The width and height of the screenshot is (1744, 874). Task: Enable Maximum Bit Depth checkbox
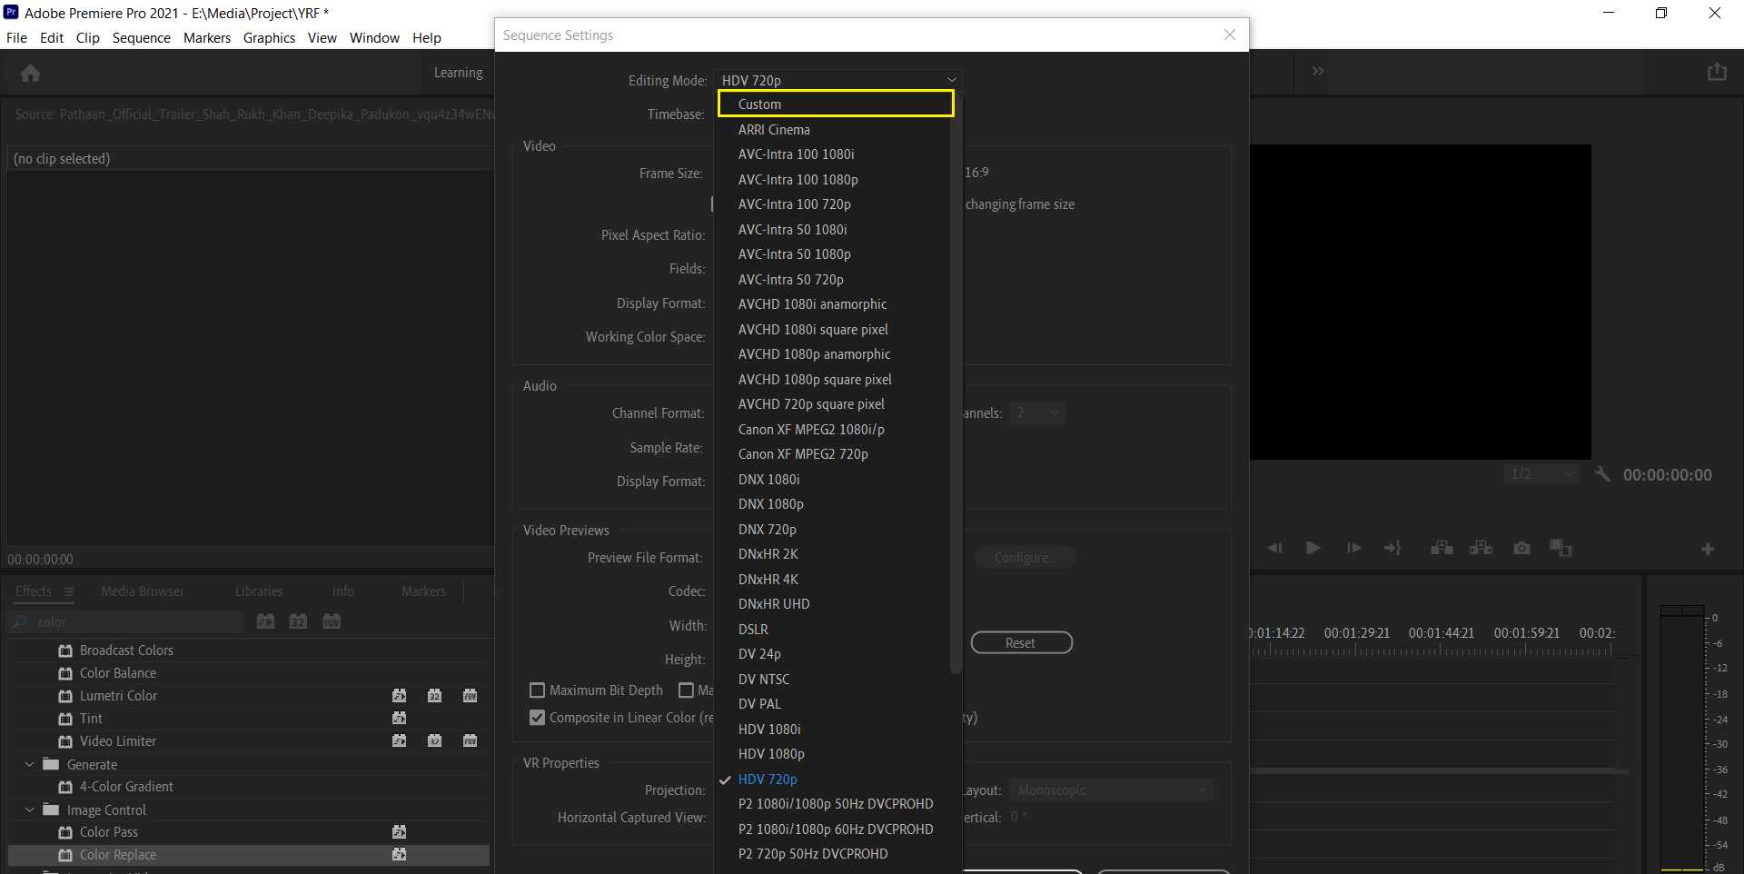click(x=537, y=690)
